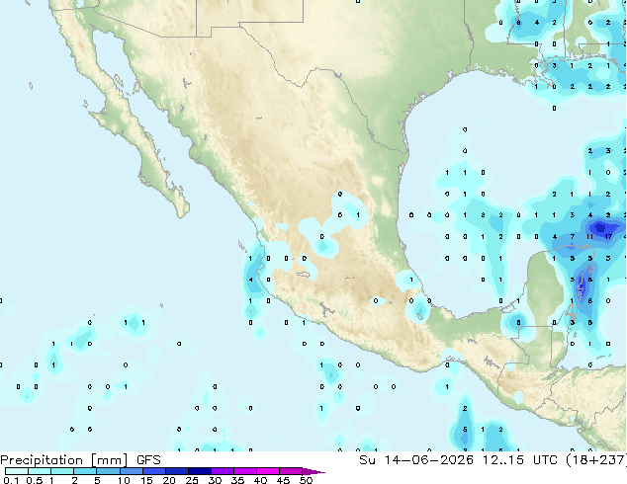The image size is (627, 484).
Task: Click the 'GFS' model label
Action: pos(148,460)
